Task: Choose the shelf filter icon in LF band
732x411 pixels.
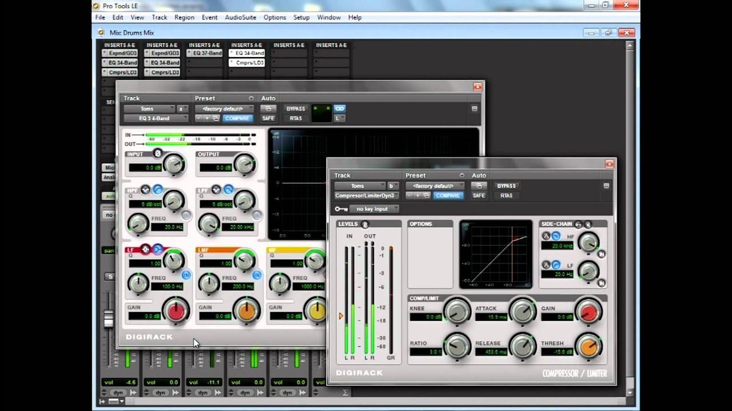Action: coord(157,249)
